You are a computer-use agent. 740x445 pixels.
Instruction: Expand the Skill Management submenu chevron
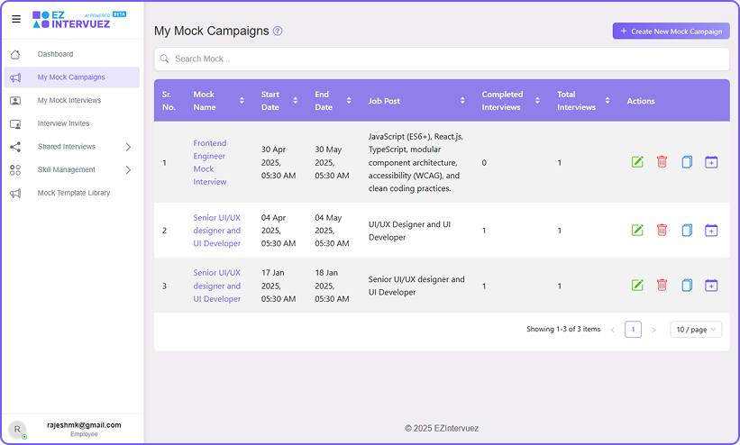[x=128, y=170]
